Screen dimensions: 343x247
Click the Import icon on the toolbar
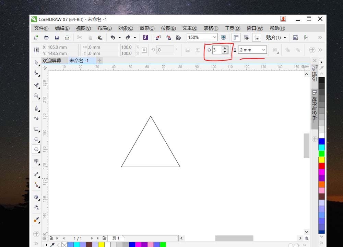tap(158, 38)
